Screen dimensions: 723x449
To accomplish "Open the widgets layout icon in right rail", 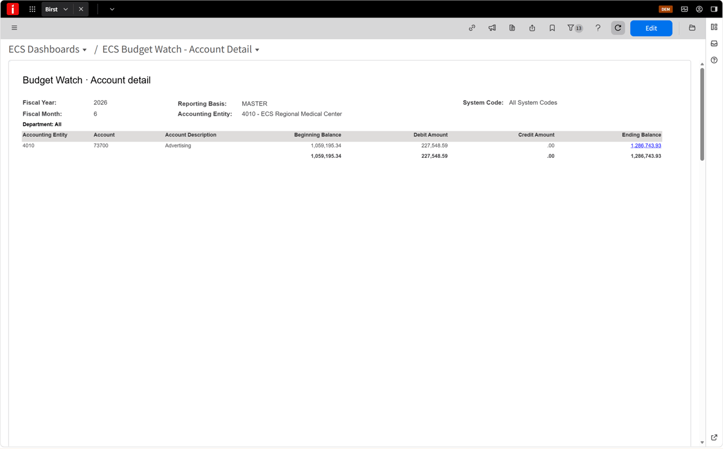I will tap(714, 27).
